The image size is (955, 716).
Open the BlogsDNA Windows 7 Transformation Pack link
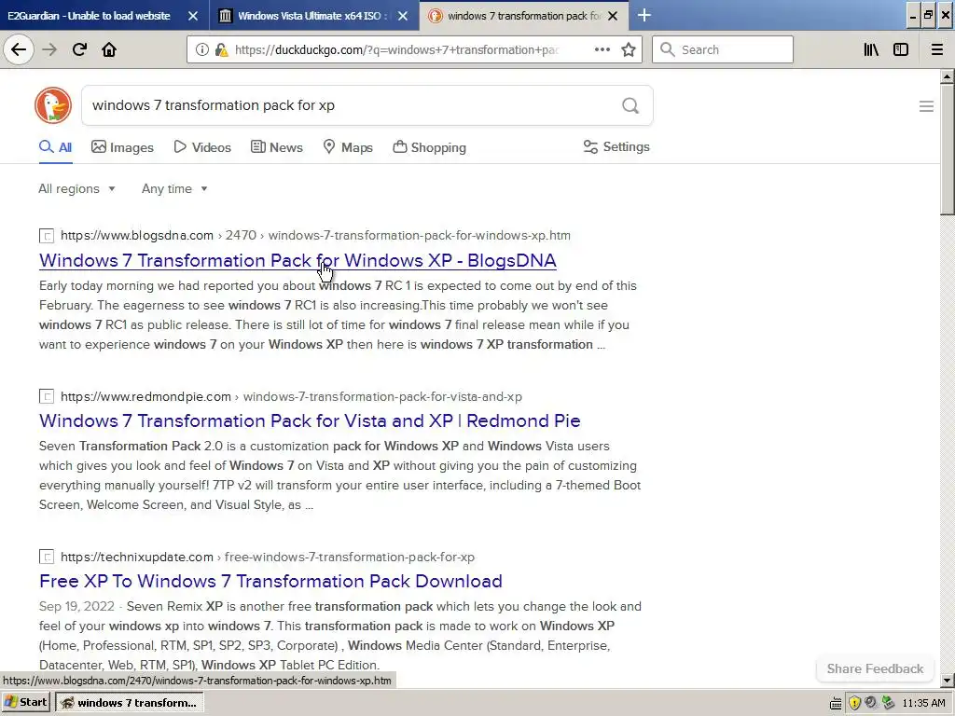coord(298,260)
